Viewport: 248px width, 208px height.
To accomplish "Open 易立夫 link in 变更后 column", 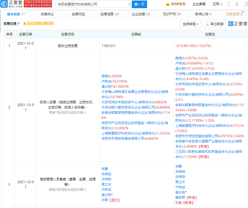I will 180,182.
